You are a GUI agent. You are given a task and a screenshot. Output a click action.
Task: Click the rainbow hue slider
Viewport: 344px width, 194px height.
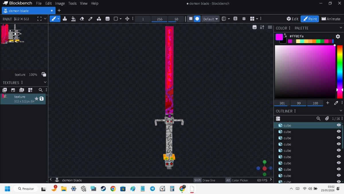(x=340, y=72)
